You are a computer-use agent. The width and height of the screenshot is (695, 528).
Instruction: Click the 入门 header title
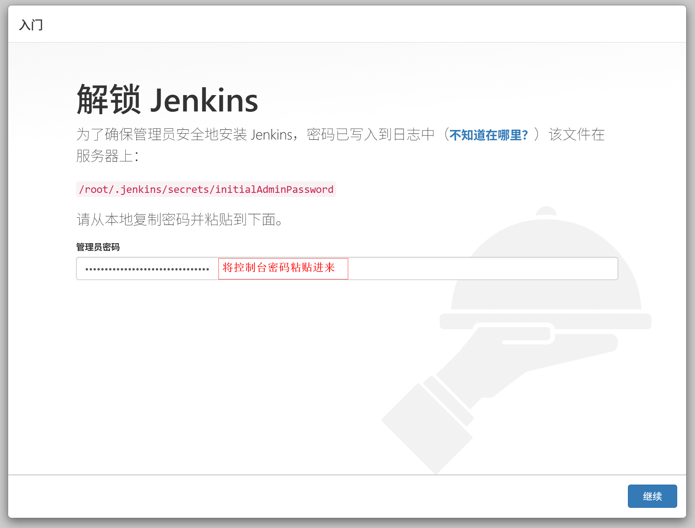pyautogui.click(x=31, y=25)
